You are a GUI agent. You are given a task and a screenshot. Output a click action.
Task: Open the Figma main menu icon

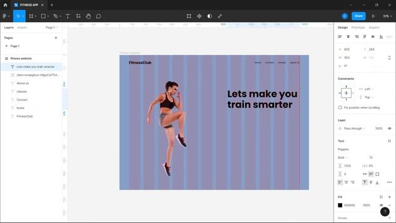(x=4, y=16)
